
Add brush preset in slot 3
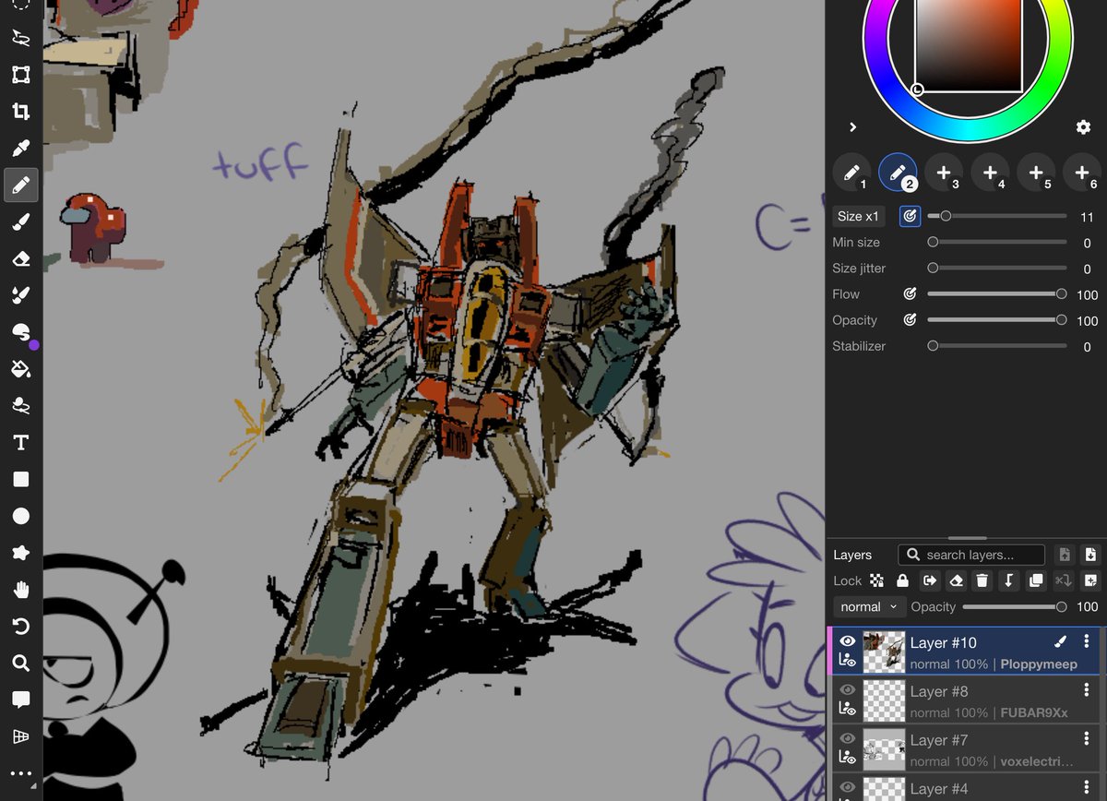pyautogui.click(x=944, y=173)
